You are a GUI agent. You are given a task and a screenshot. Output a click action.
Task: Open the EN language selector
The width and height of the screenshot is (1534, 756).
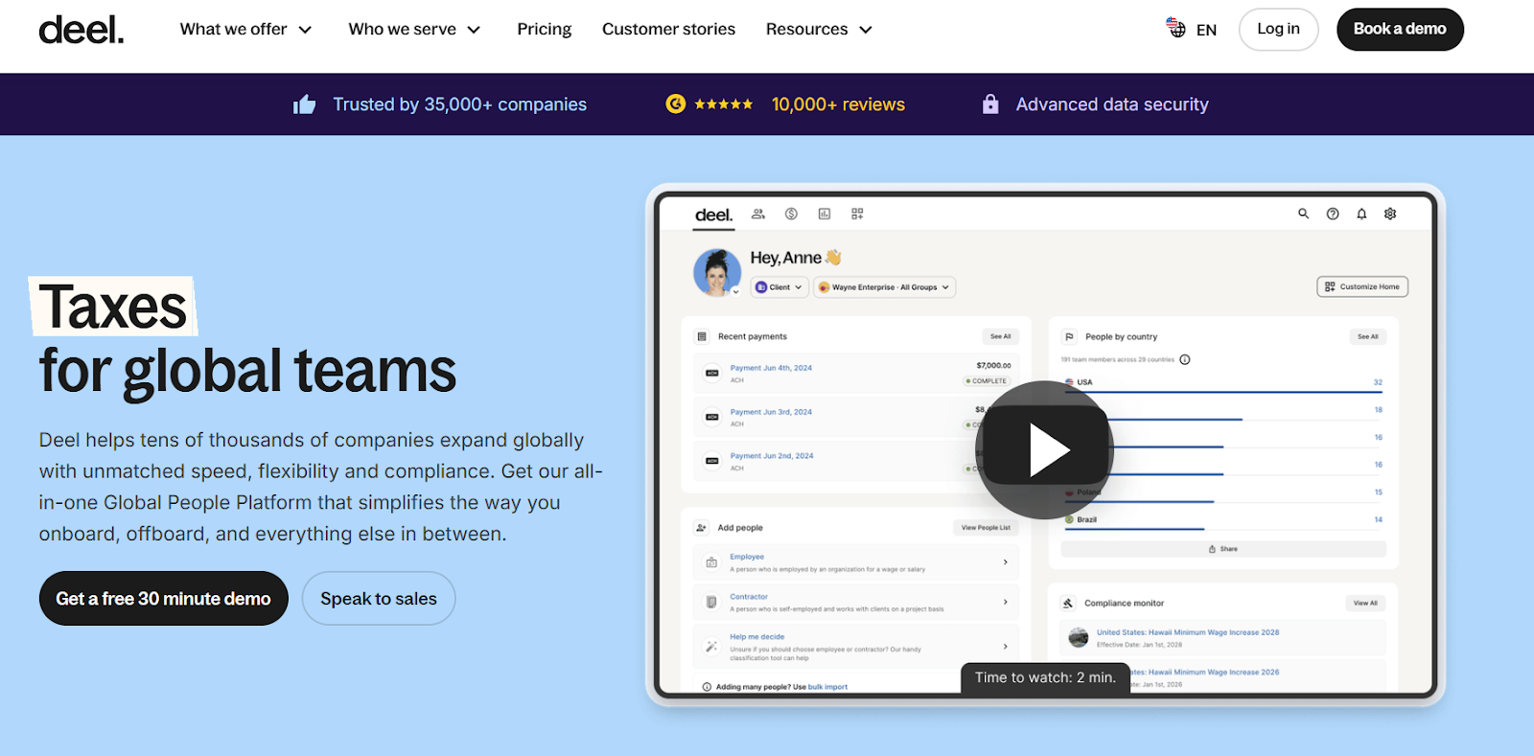pos(1191,30)
